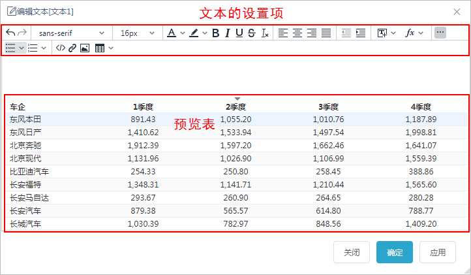Screen dimensions: 471x275
Task: Redo the last edit
Action: pyautogui.click(x=22, y=33)
